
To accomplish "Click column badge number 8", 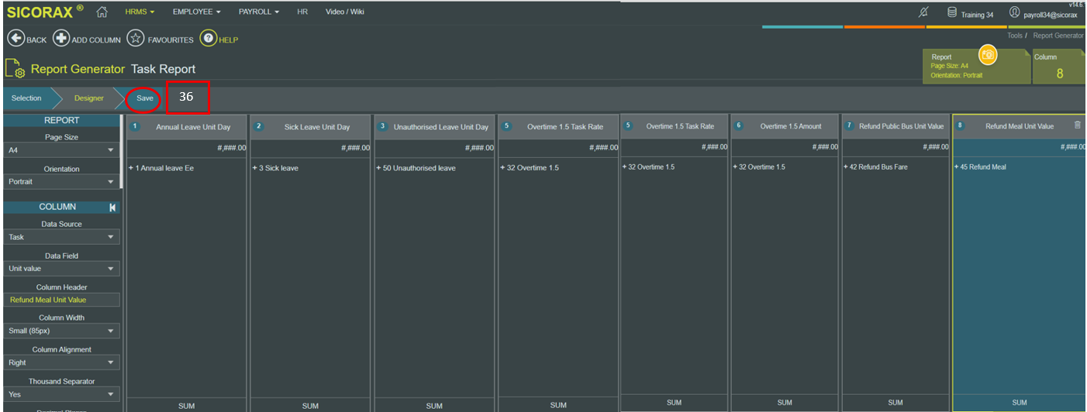I will [x=961, y=125].
